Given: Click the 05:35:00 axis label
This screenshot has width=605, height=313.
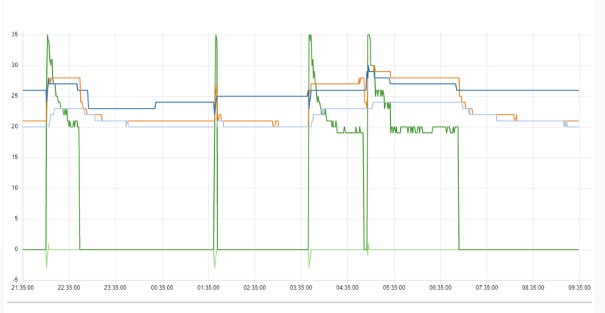Looking at the screenshot, I should click(x=394, y=287).
